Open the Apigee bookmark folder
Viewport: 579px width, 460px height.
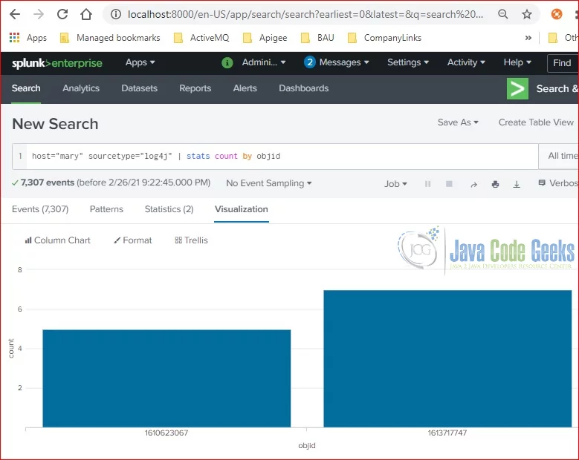click(265, 38)
